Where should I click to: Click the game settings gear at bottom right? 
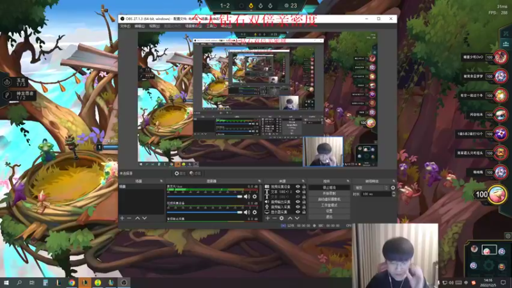508,236
